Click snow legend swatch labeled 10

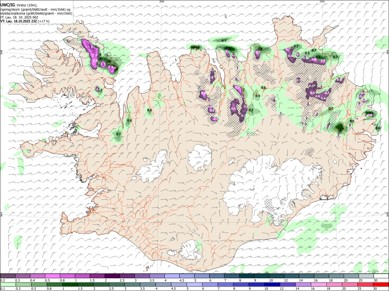276,276
